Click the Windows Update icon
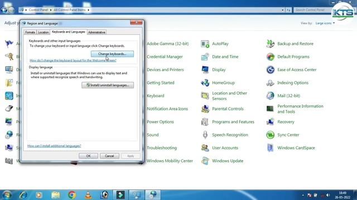This screenshot has width=357, height=200. click(x=205, y=161)
